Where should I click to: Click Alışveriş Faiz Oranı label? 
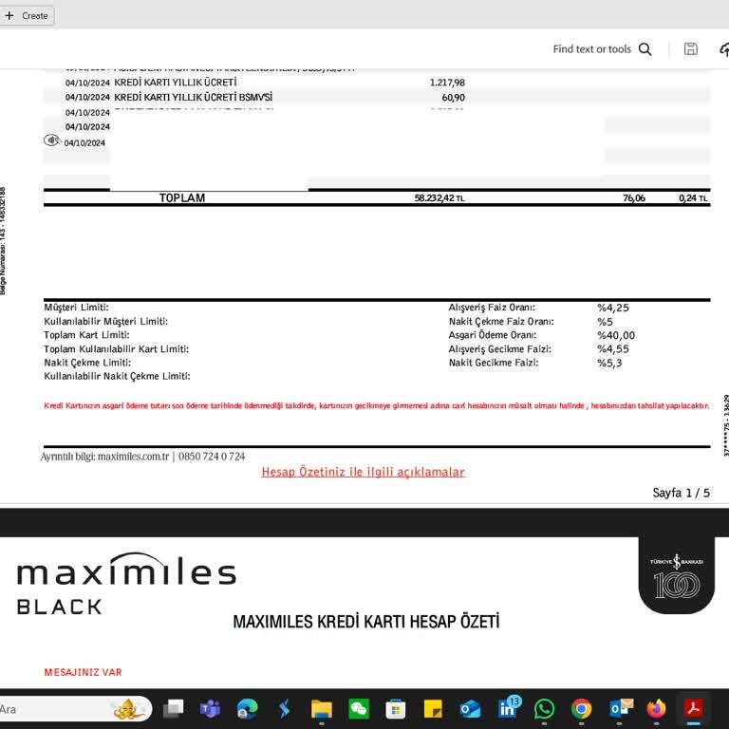click(492, 308)
